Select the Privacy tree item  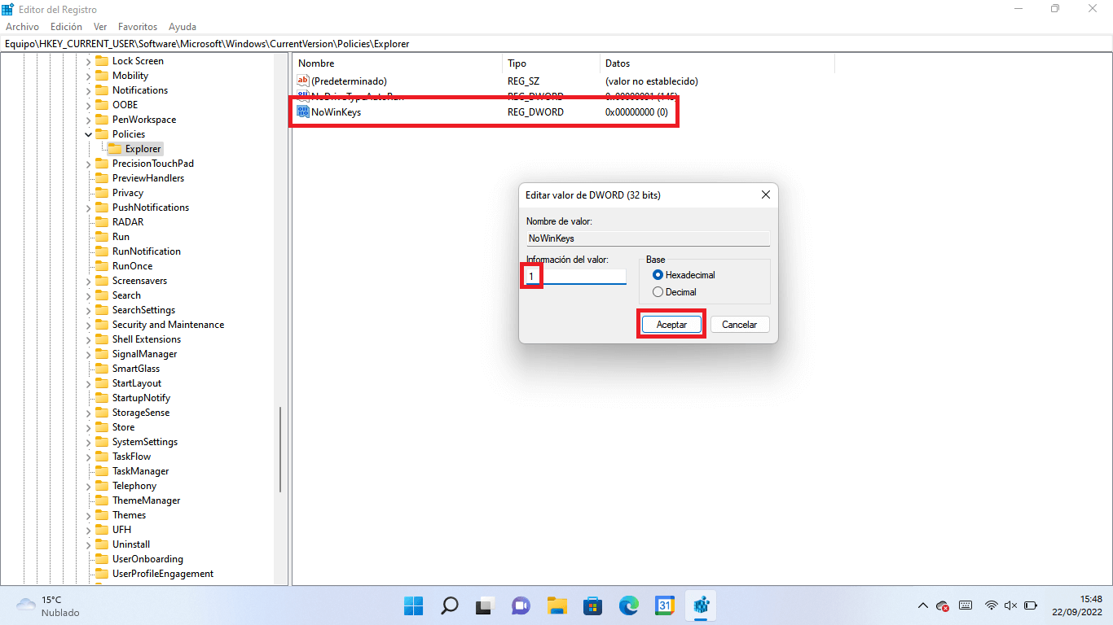coord(128,193)
